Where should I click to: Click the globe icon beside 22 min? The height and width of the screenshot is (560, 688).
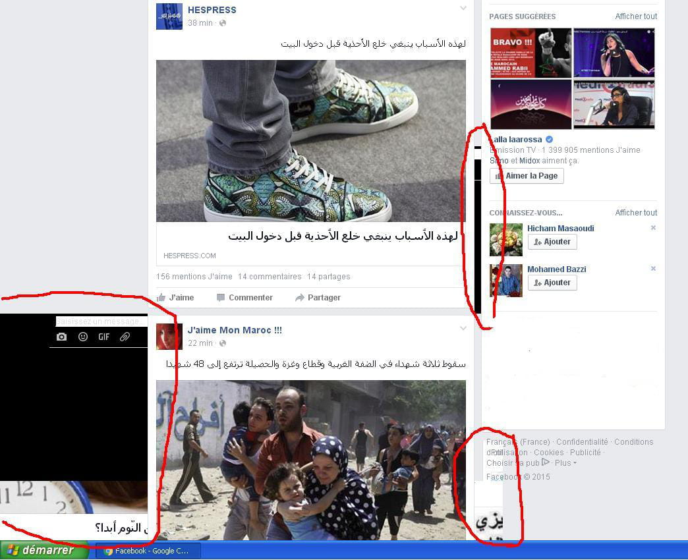pos(223,343)
